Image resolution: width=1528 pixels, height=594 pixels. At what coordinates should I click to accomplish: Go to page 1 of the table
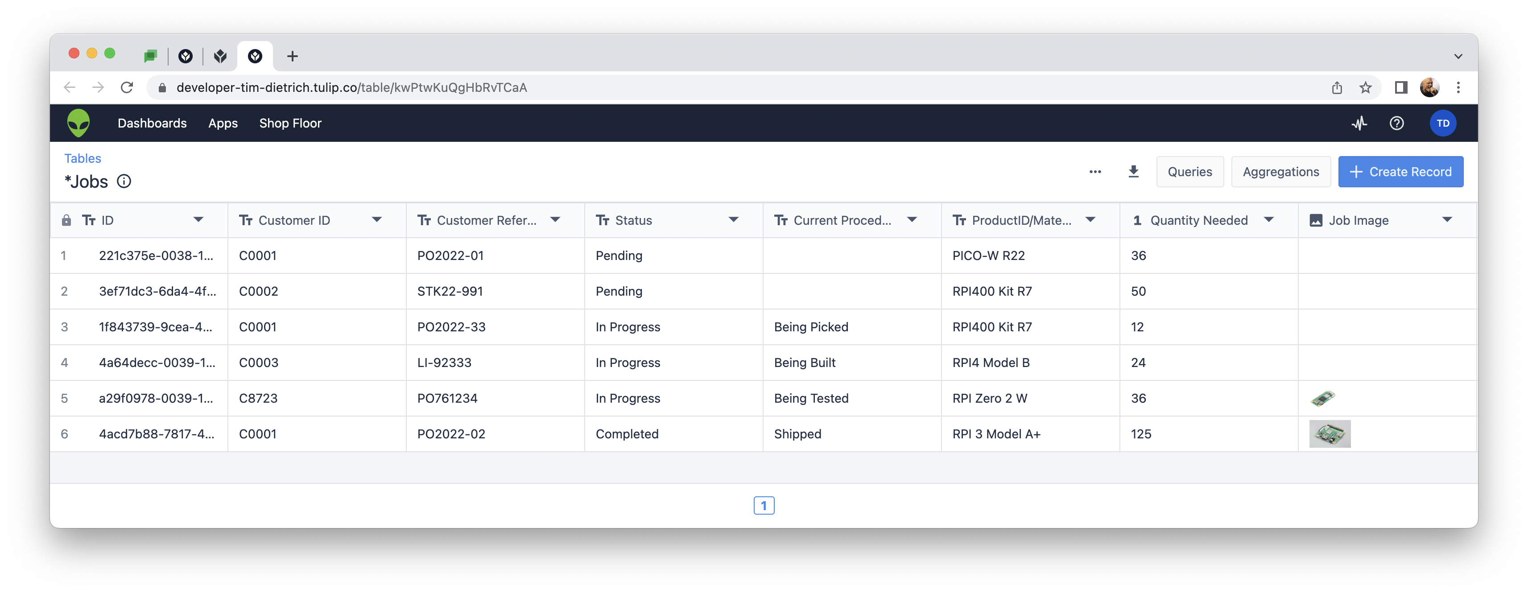[764, 506]
